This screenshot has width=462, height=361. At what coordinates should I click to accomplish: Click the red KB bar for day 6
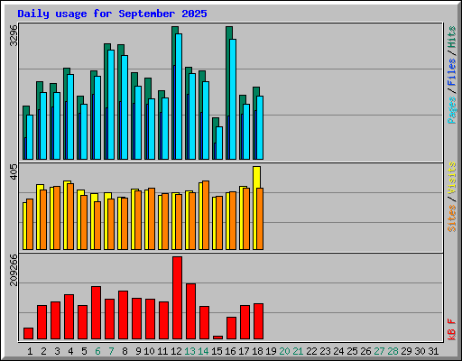pyautogui.click(x=96, y=313)
